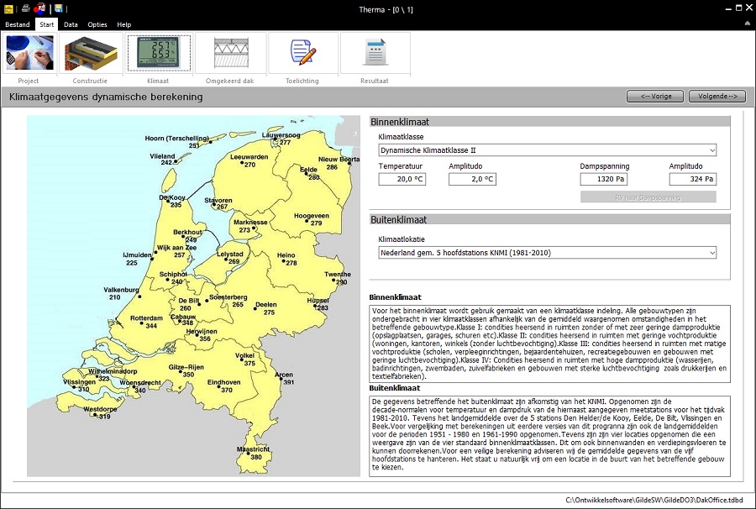Select Hoogeveen station on the map

(312, 219)
